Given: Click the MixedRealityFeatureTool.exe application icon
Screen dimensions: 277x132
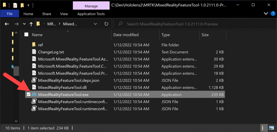Looking at the screenshot, I should coord(34,95).
